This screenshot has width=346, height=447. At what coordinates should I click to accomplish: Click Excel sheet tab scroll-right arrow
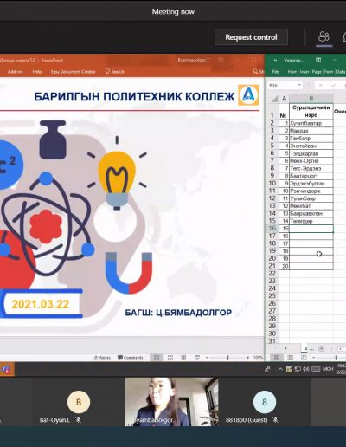tap(285, 349)
